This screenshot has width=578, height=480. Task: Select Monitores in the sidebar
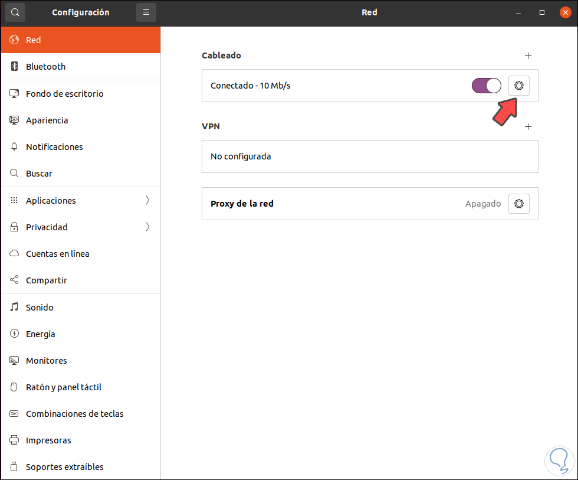(x=46, y=360)
